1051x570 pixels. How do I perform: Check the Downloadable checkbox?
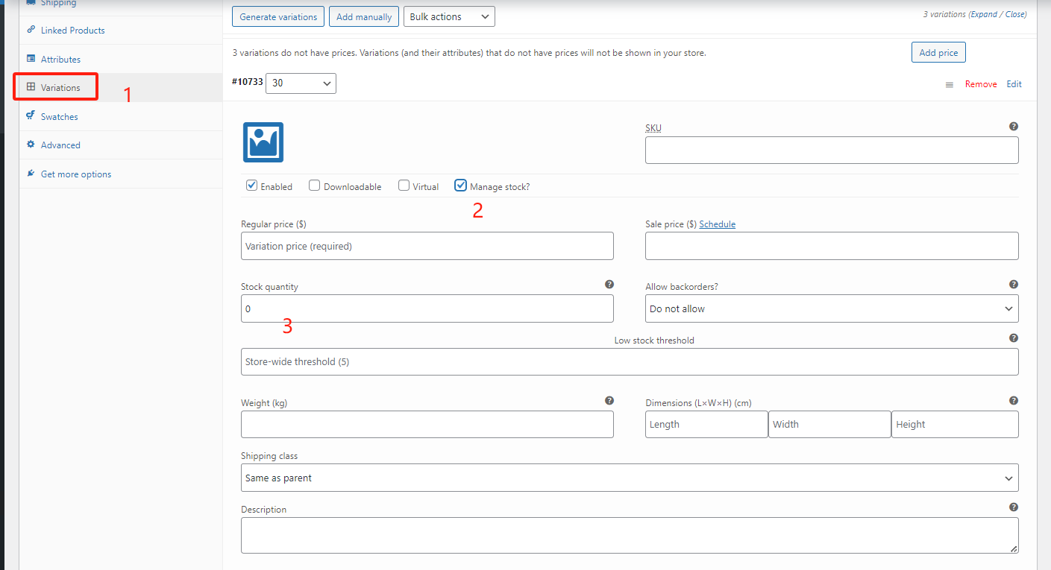tap(315, 186)
